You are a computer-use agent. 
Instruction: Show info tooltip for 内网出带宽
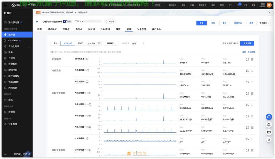(90, 93)
